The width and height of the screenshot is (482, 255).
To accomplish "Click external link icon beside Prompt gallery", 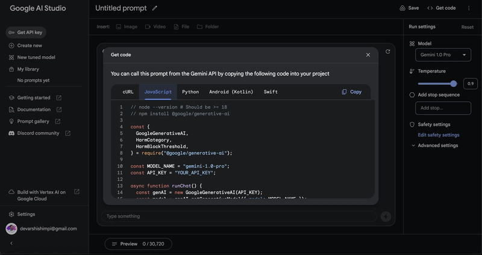I will [x=57, y=122].
